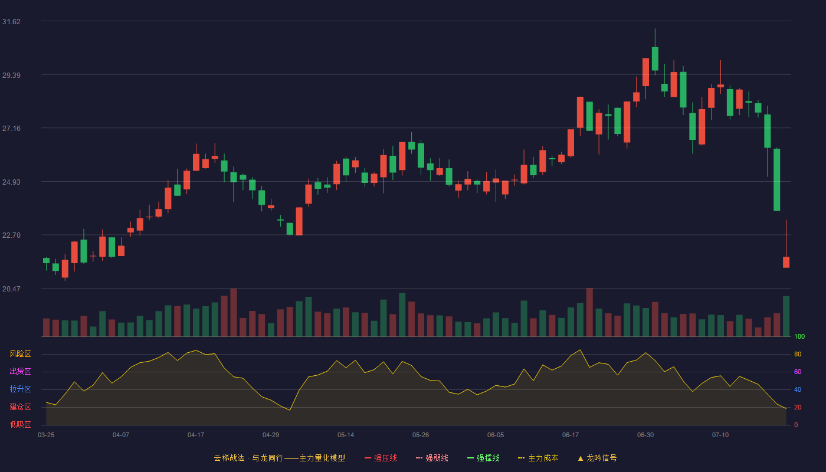Screen dimensions: 826x472
Task: Toggle the 强弱线 legend series
Action: tap(432, 458)
